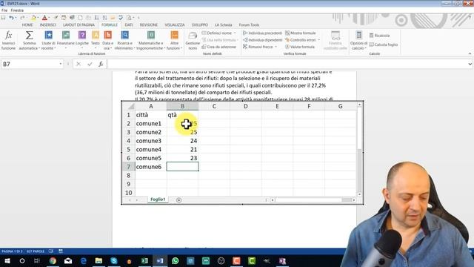Click Individua dipendenti button
Image resolution: width=474 pixels, height=267 pixels.
pyautogui.click(x=263, y=40)
